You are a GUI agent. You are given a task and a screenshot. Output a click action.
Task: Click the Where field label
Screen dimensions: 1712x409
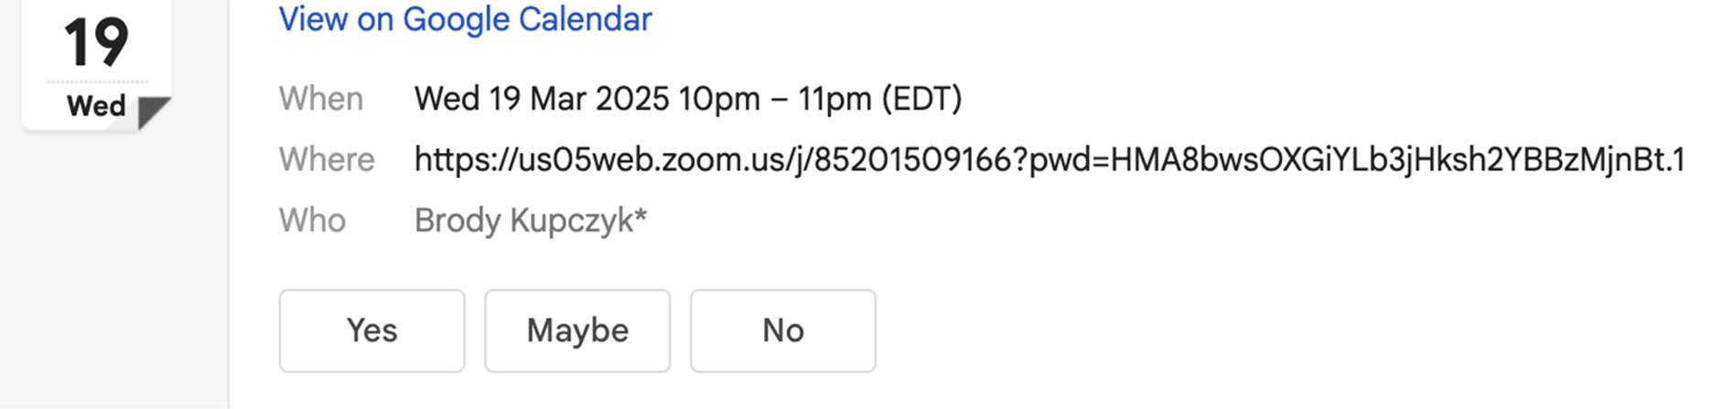coord(327,160)
